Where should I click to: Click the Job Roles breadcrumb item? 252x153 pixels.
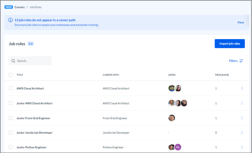[35, 7]
